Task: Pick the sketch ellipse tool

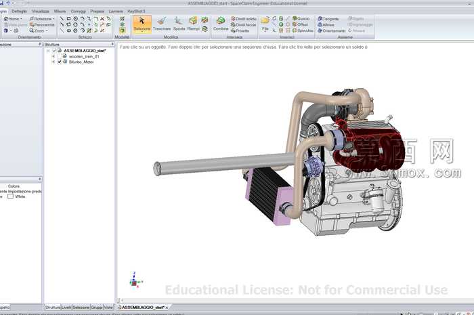Action: pos(68,30)
